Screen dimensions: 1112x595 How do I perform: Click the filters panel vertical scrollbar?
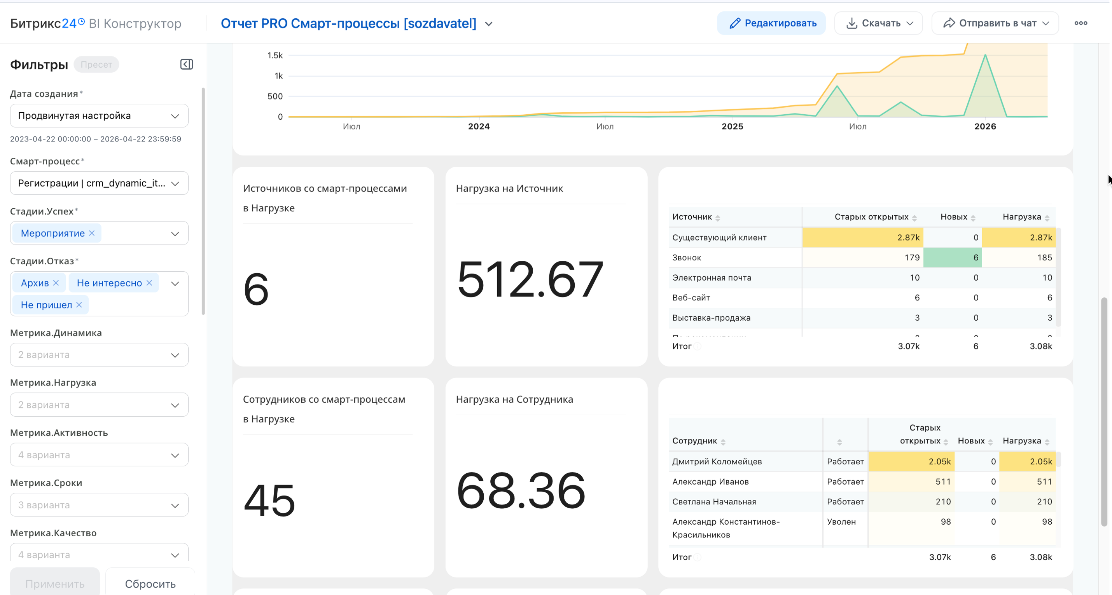point(203,201)
